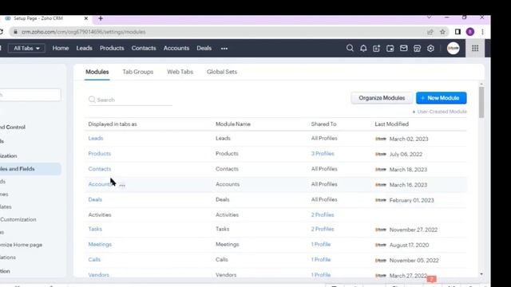Viewport: 511px width, 287px height.
Task: Click 1 Profile link for Calls
Action: point(321,260)
